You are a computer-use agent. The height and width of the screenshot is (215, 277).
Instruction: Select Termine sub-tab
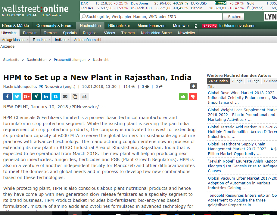(50, 33)
